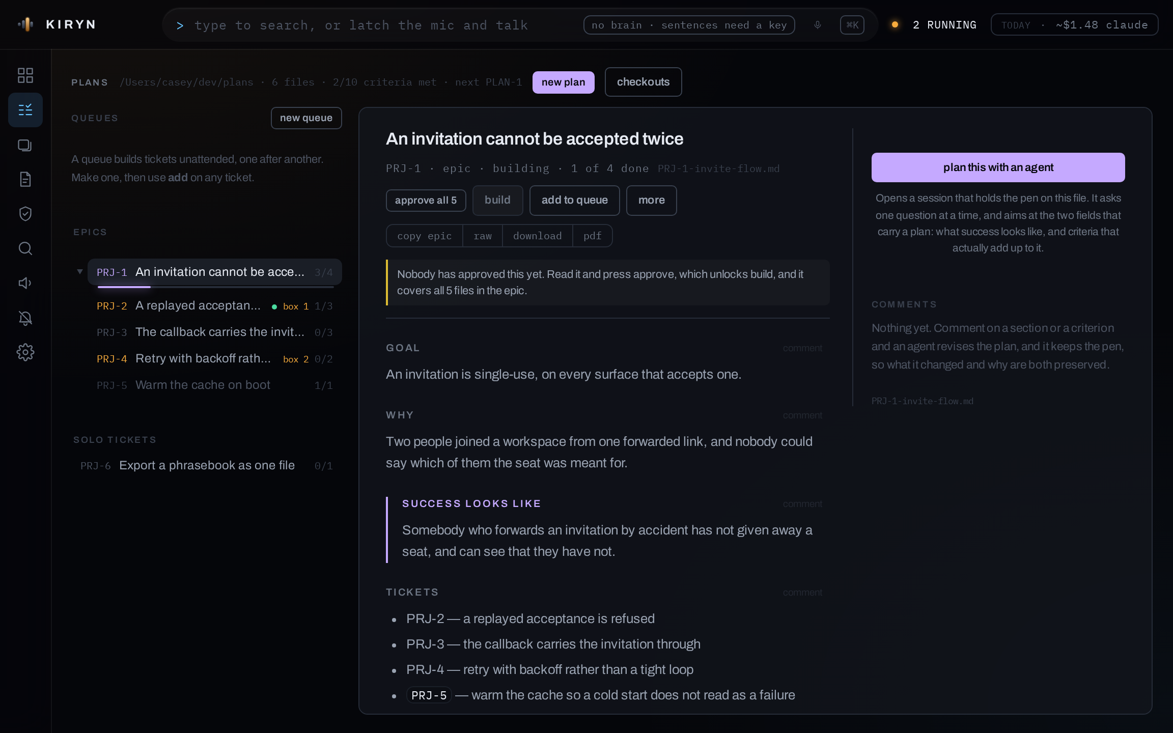Open the more actions menu
This screenshot has height=733, width=1173.
(x=651, y=200)
